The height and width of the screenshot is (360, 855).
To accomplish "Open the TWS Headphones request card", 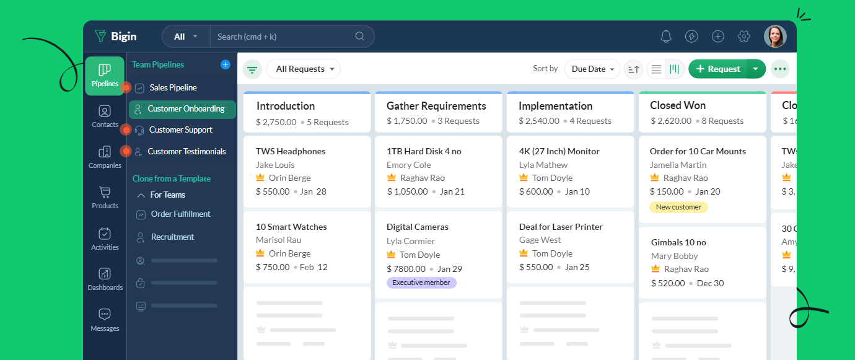I will pyautogui.click(x=307, y=171).
